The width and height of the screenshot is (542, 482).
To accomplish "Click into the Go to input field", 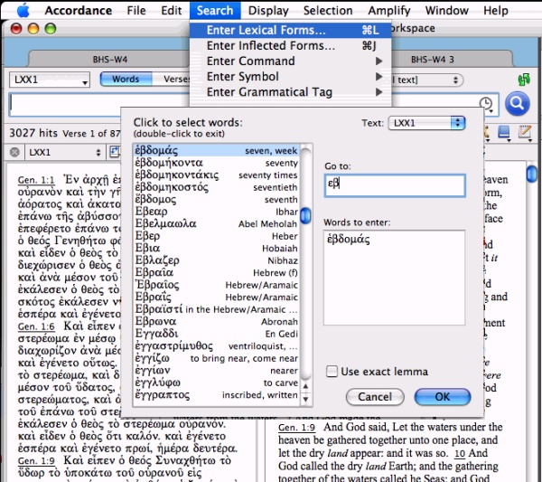I will [x=395, y=185].
